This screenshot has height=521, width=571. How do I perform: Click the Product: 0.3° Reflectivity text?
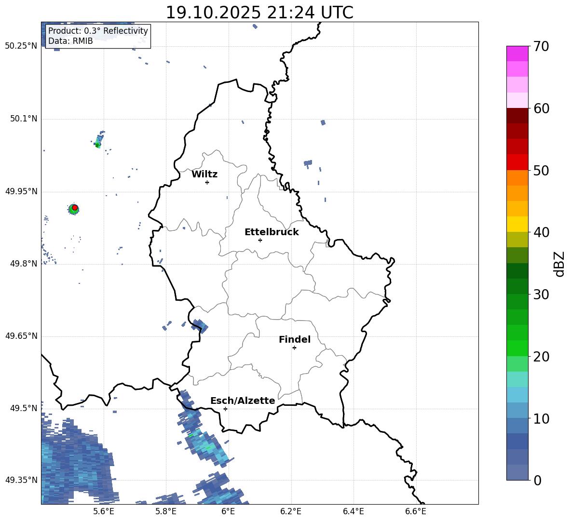98,31
